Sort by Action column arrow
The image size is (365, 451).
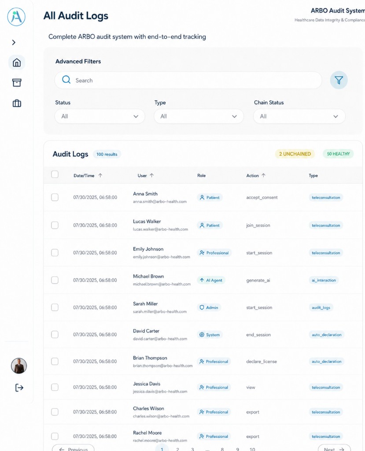(x=263, y=175)
